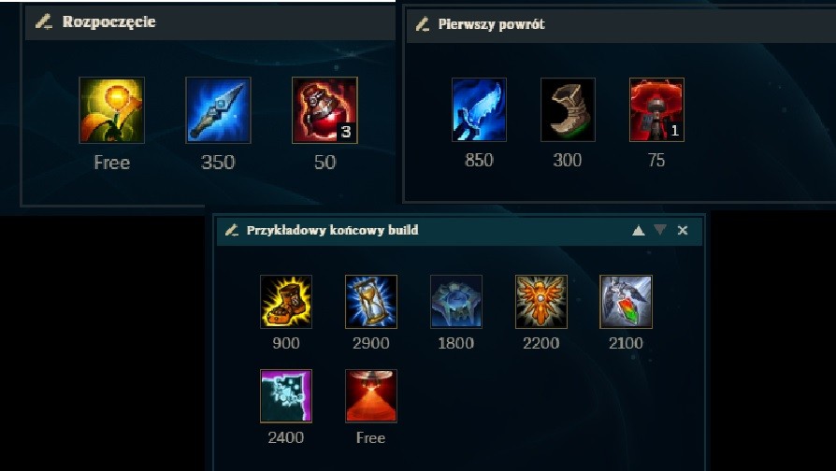Click the hourglass item costing 2900
The image size is (836, 471).
[371, 302]
